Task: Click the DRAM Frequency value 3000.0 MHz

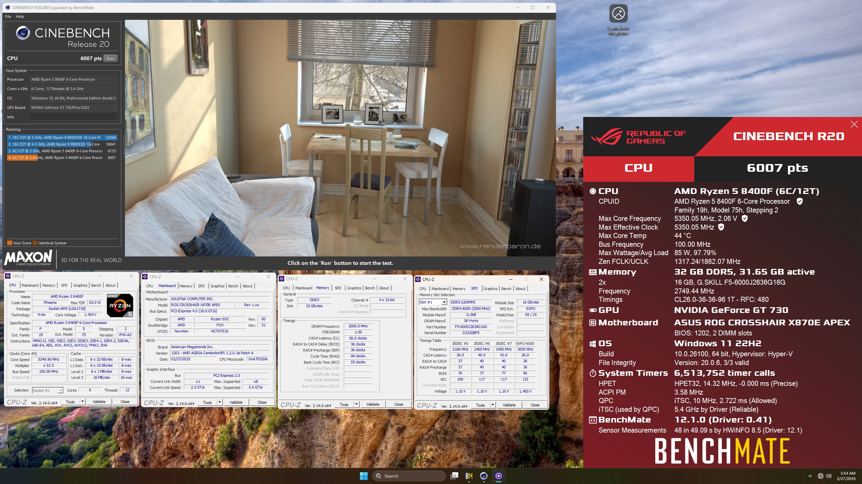Action: coord(358,326)
